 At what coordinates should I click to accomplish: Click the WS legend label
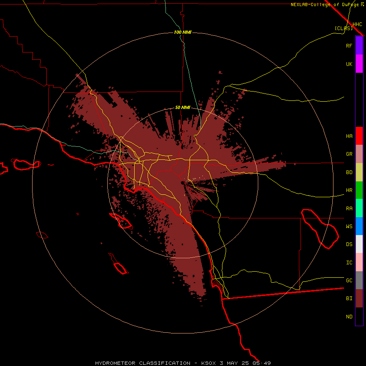(x=349, y=227)
